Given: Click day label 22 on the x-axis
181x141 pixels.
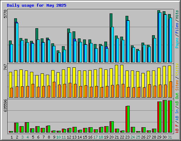Looking at the screenshot, I should [122, 137].
